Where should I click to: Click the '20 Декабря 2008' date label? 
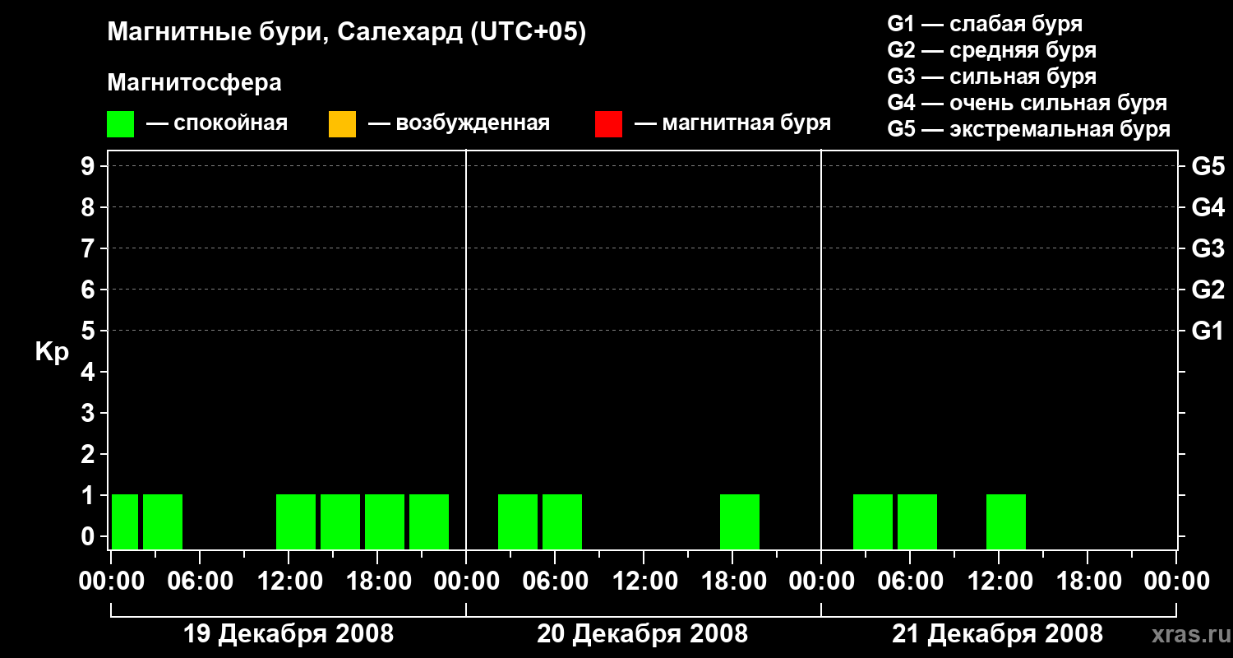tap(643, 634)
